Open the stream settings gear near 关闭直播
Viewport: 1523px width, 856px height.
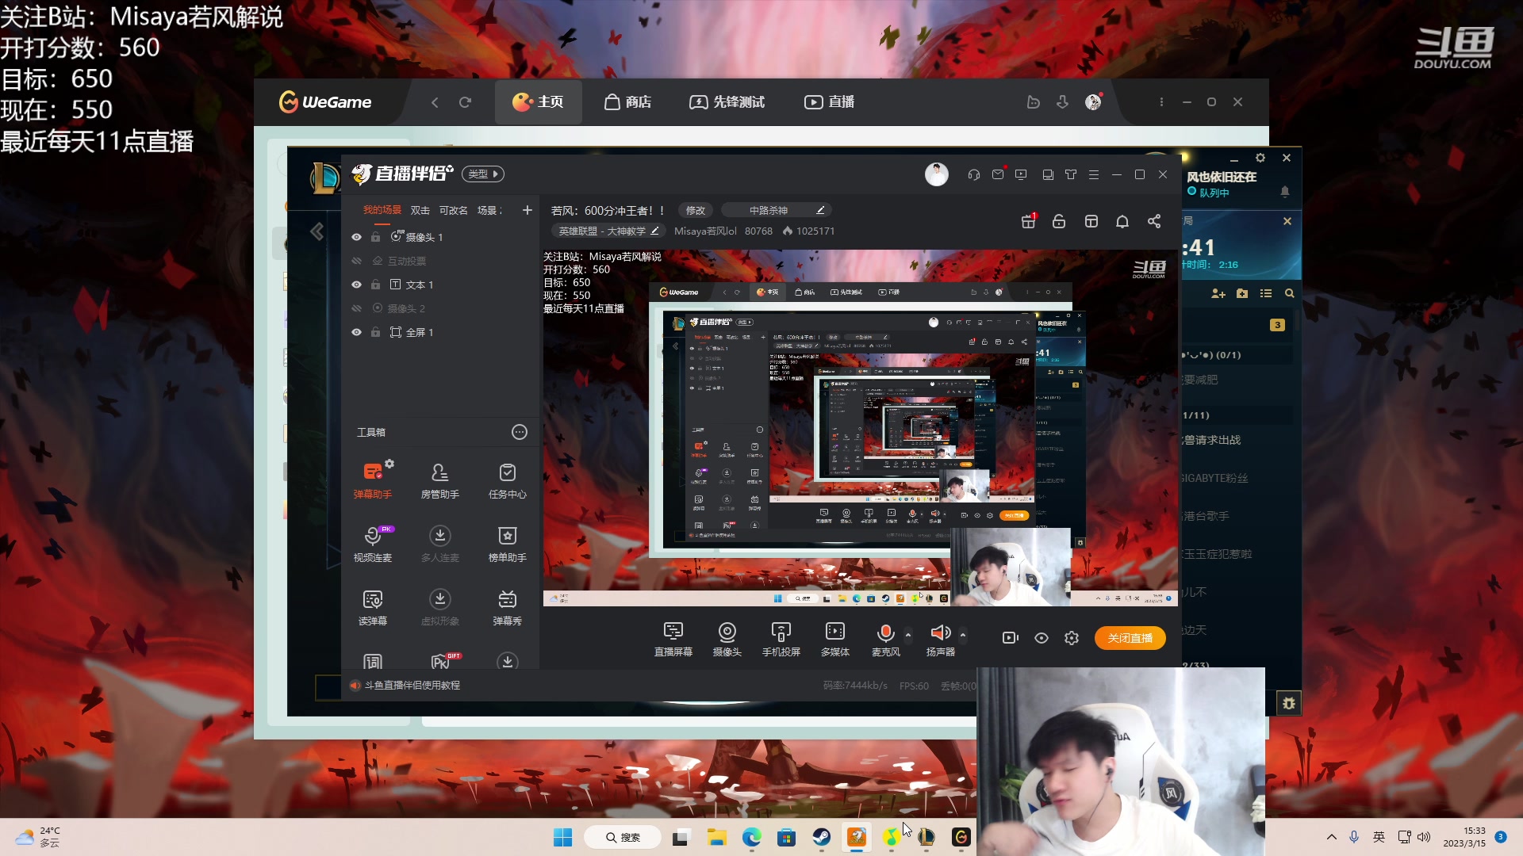point(1072,638)
